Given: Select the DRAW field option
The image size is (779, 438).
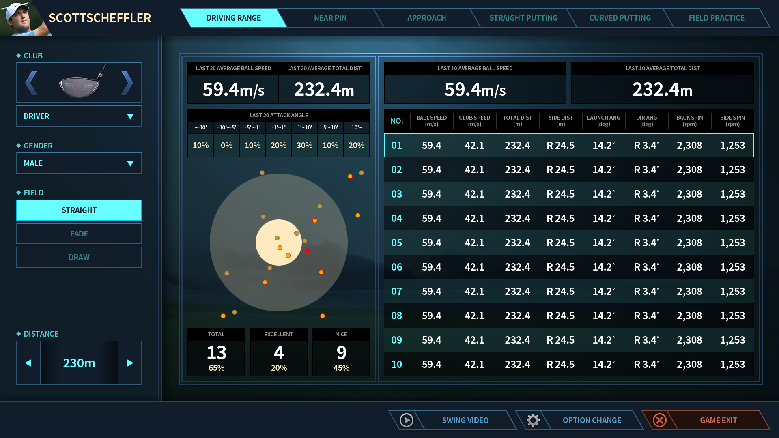Looking at the screenshot, I should 79,257.
